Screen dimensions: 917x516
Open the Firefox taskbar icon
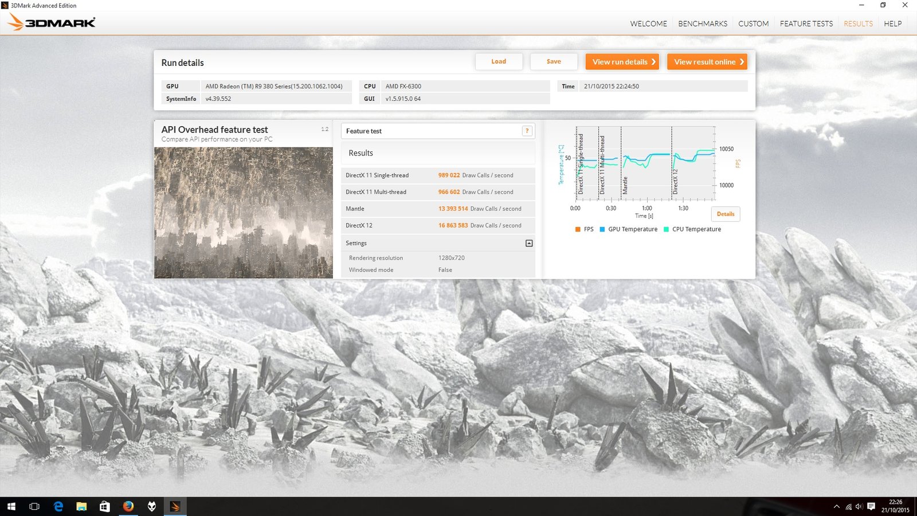128,506
